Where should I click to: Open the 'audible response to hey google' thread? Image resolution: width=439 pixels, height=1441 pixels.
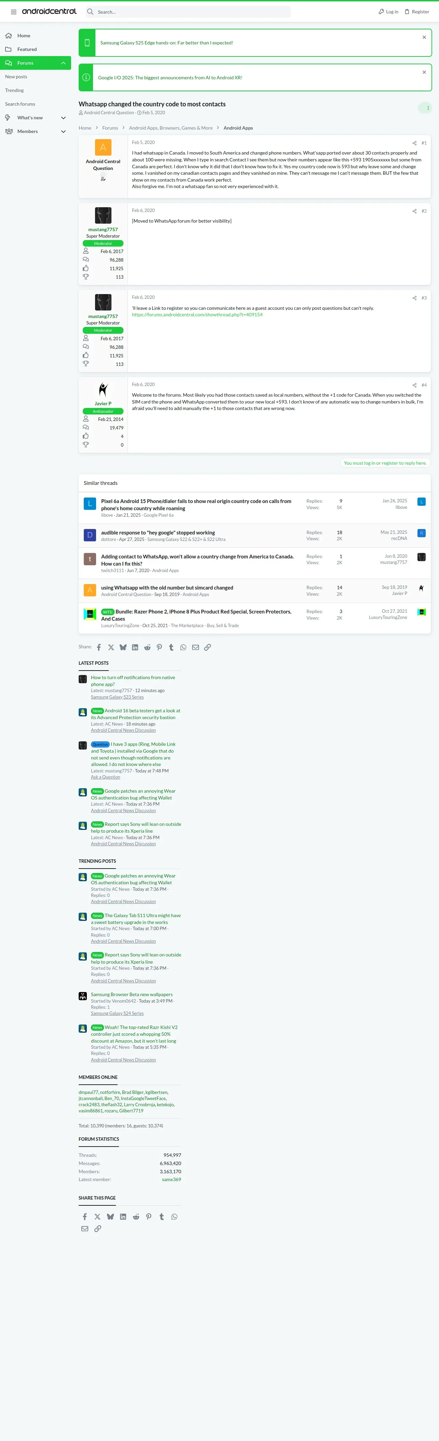[158, 532]
